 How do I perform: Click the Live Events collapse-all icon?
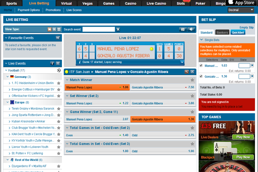pos(58,63)
